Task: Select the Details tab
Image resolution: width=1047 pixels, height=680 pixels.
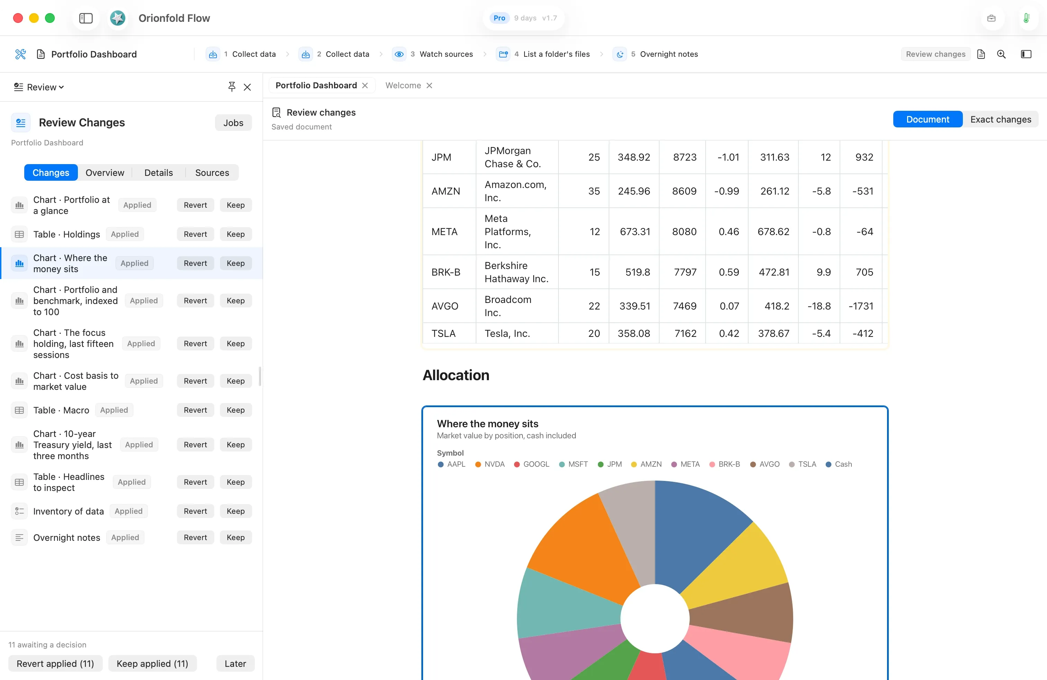Action: (x=158, y=172)
